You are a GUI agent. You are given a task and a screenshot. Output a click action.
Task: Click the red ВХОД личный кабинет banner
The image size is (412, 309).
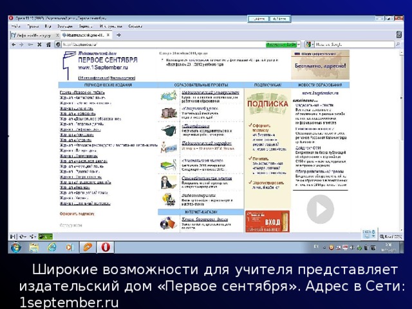tap(268, 221)
